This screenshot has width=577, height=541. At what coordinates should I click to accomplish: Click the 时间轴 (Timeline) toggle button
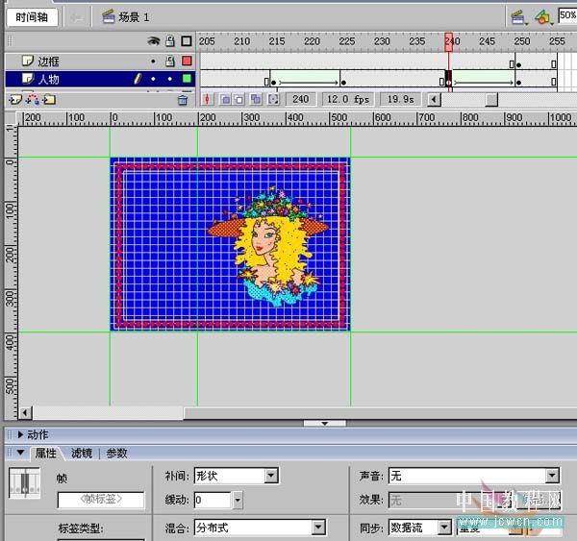pos(32,17)
